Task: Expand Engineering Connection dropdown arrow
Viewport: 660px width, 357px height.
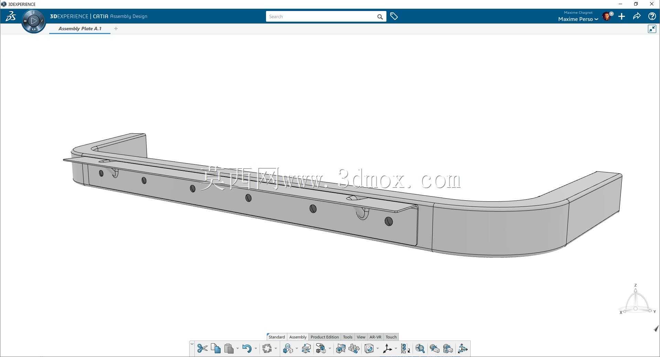Action: point(297,349)
